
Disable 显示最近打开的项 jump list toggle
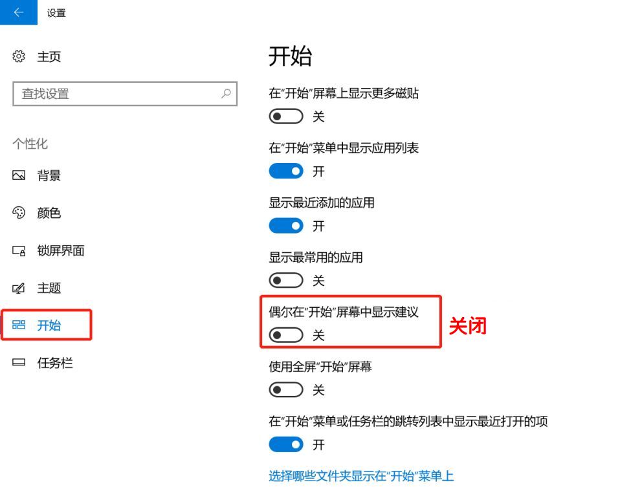(x=287, y=444)
